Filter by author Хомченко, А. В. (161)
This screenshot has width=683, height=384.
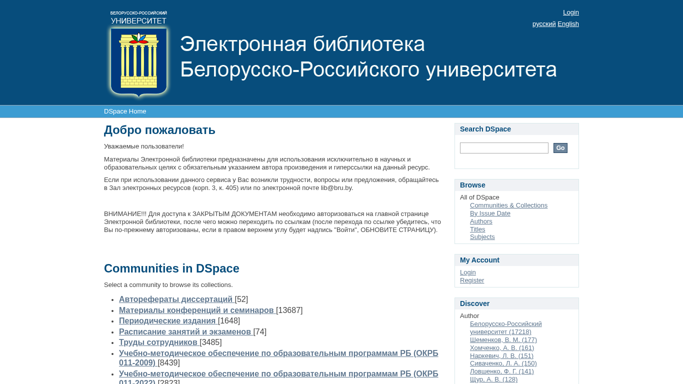pos(502,348)
